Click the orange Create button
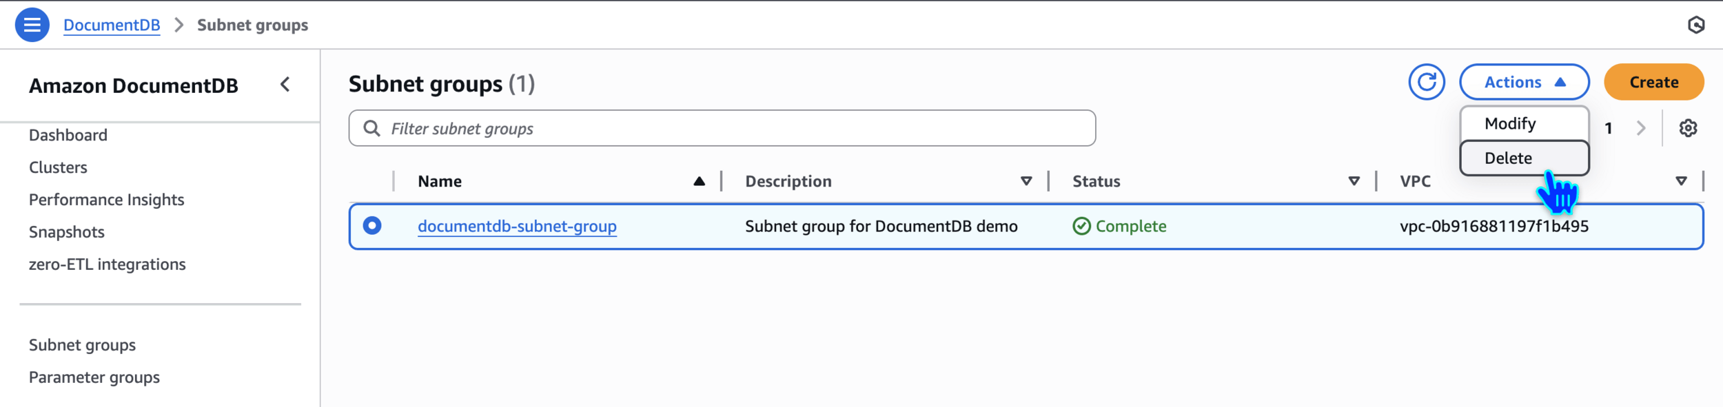1723x407 pixels. pyautogui.click(x=1653, y=82)
